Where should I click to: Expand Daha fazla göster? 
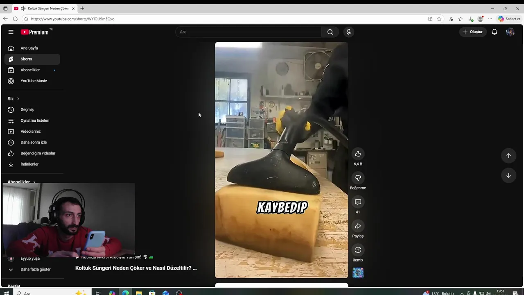(32, 269)
